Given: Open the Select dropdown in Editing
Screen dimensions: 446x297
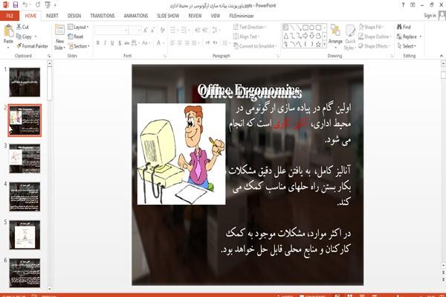Looking at the screenshot, I should pos(407,46).
